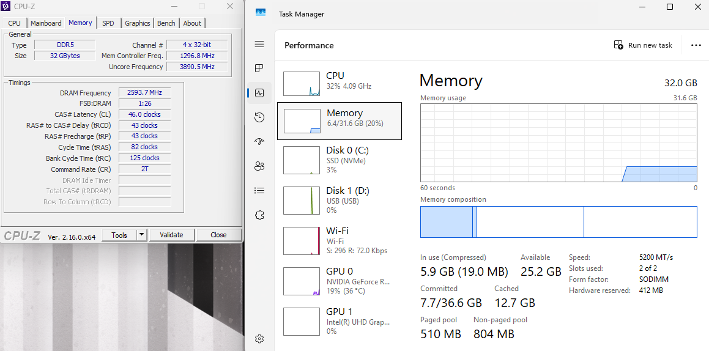This screenshot has width=709, height=351.
Task: Open the Users icon in Task Manager sidebar
Action: [259, 166]
